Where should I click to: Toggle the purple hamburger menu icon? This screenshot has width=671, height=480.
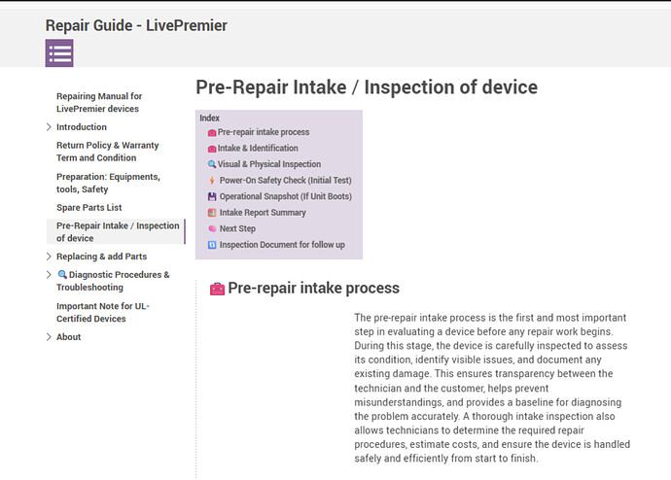pos(59,53)
